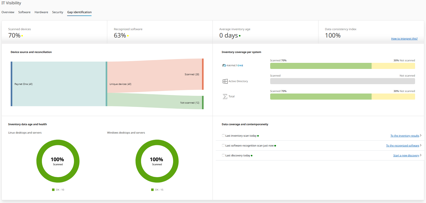Click the Total sigma icon
The height and width of the screenshot is (203, 426).
[225, 97]
